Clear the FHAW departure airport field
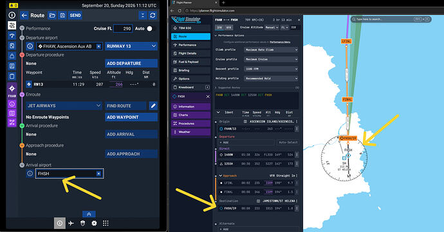 [98, 46]
